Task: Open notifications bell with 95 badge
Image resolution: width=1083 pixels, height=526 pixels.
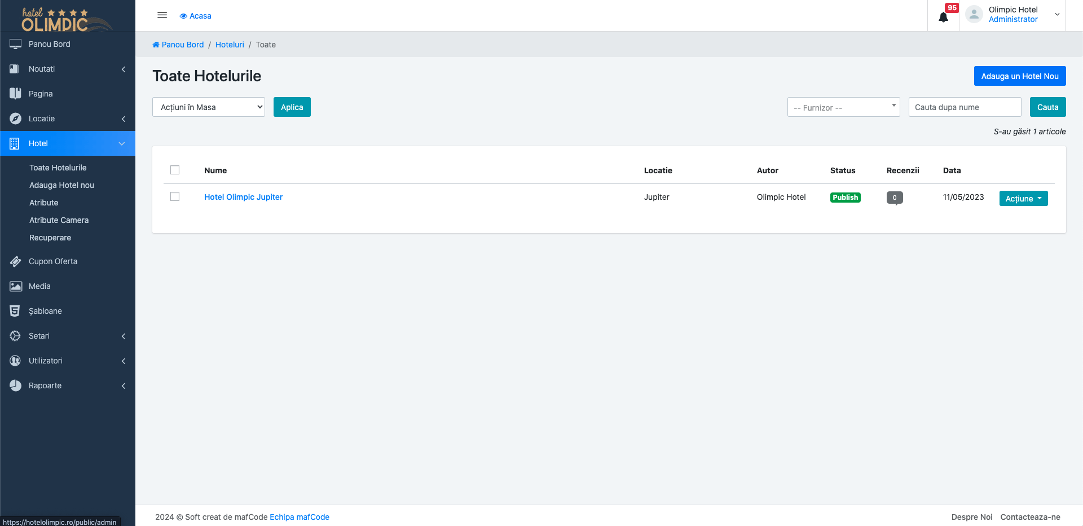Action: coord(943,17)
